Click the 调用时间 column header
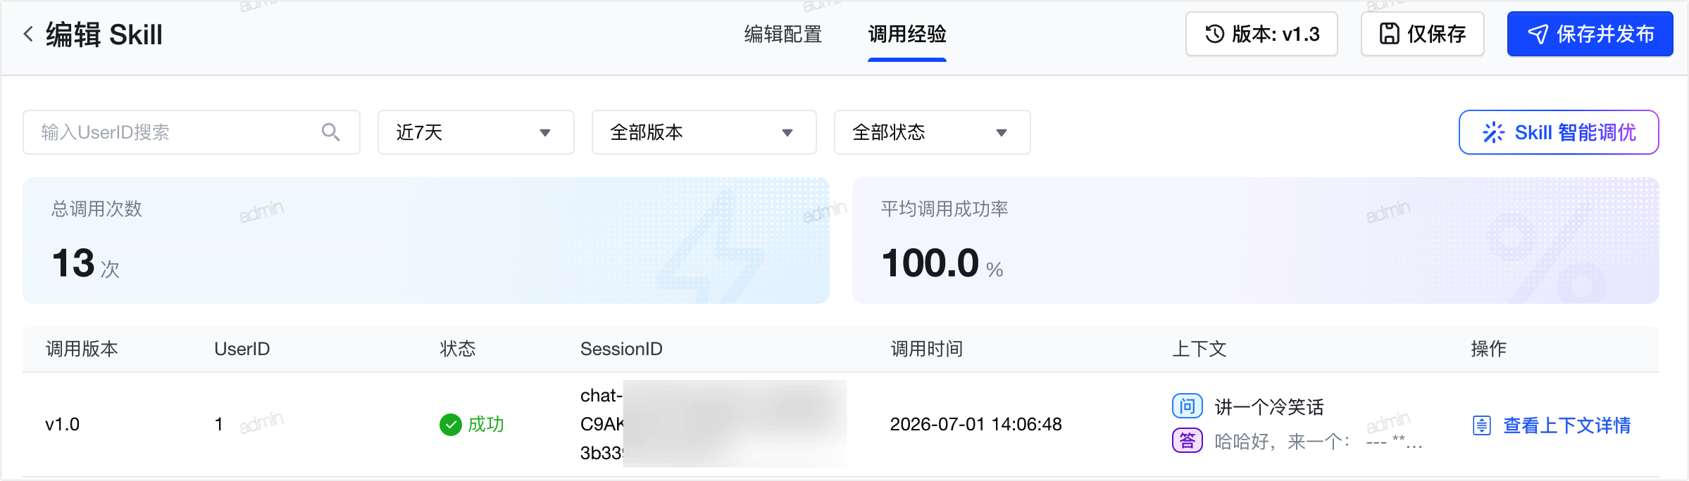 927,349
